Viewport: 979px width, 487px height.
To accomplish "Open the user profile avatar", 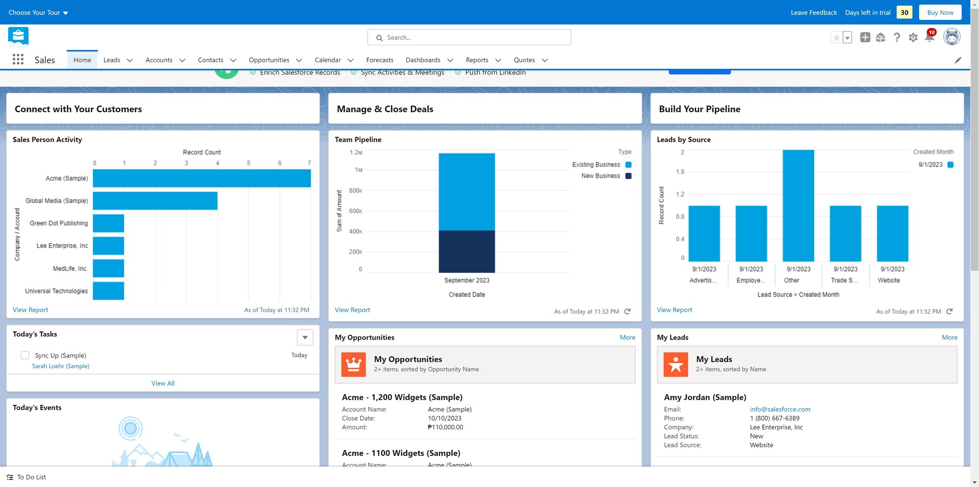I will point(951,37).
